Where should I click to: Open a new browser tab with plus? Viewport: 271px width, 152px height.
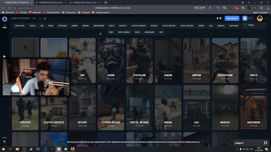pos(105,3)
